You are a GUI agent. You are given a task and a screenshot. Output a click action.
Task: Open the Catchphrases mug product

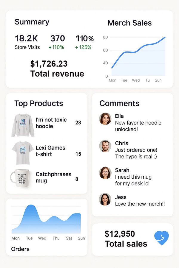53,177
